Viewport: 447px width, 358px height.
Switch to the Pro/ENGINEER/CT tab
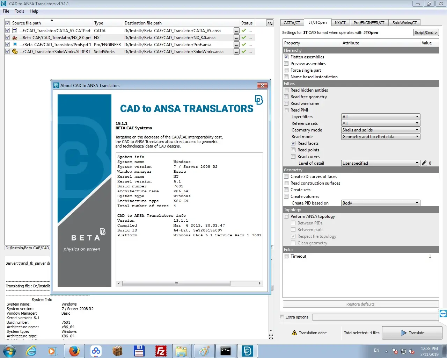click(x=369, y=23)
